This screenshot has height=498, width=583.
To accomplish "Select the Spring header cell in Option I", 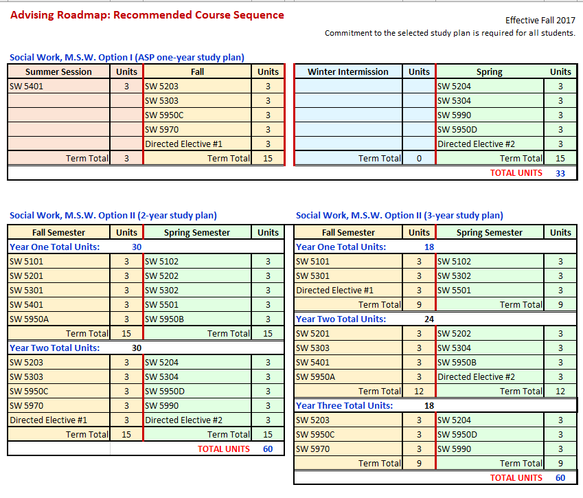I will (x=489, y=71).
